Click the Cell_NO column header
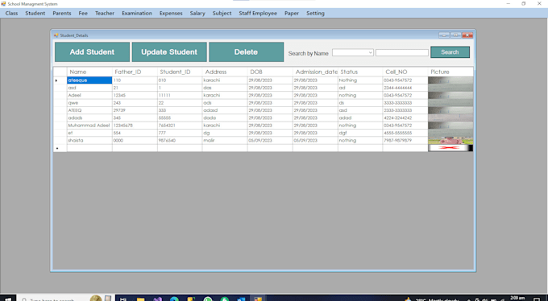Screen dimensions: 548x301 (x=405, y=72)
